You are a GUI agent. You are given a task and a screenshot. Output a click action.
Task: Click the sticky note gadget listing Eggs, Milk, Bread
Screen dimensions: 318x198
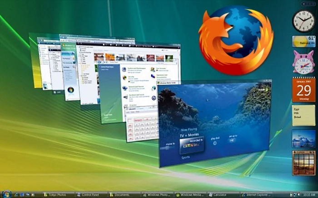303,115
